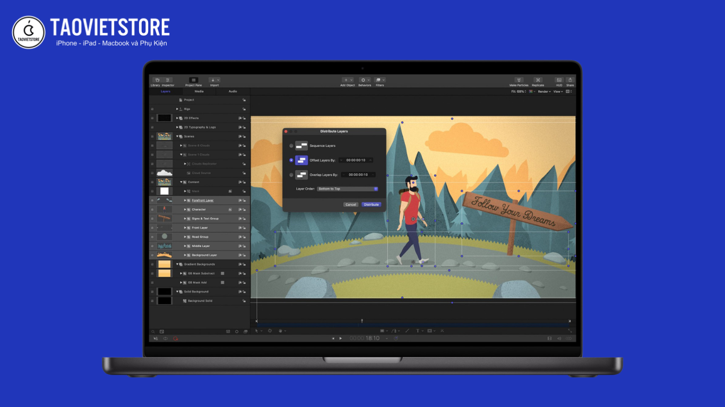Click the Overlap Layers By timecode field
Screen dimensions: 725x407
[x=358, y=174]
